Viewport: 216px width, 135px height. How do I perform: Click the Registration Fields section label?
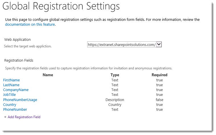click(x=19, y=61)
